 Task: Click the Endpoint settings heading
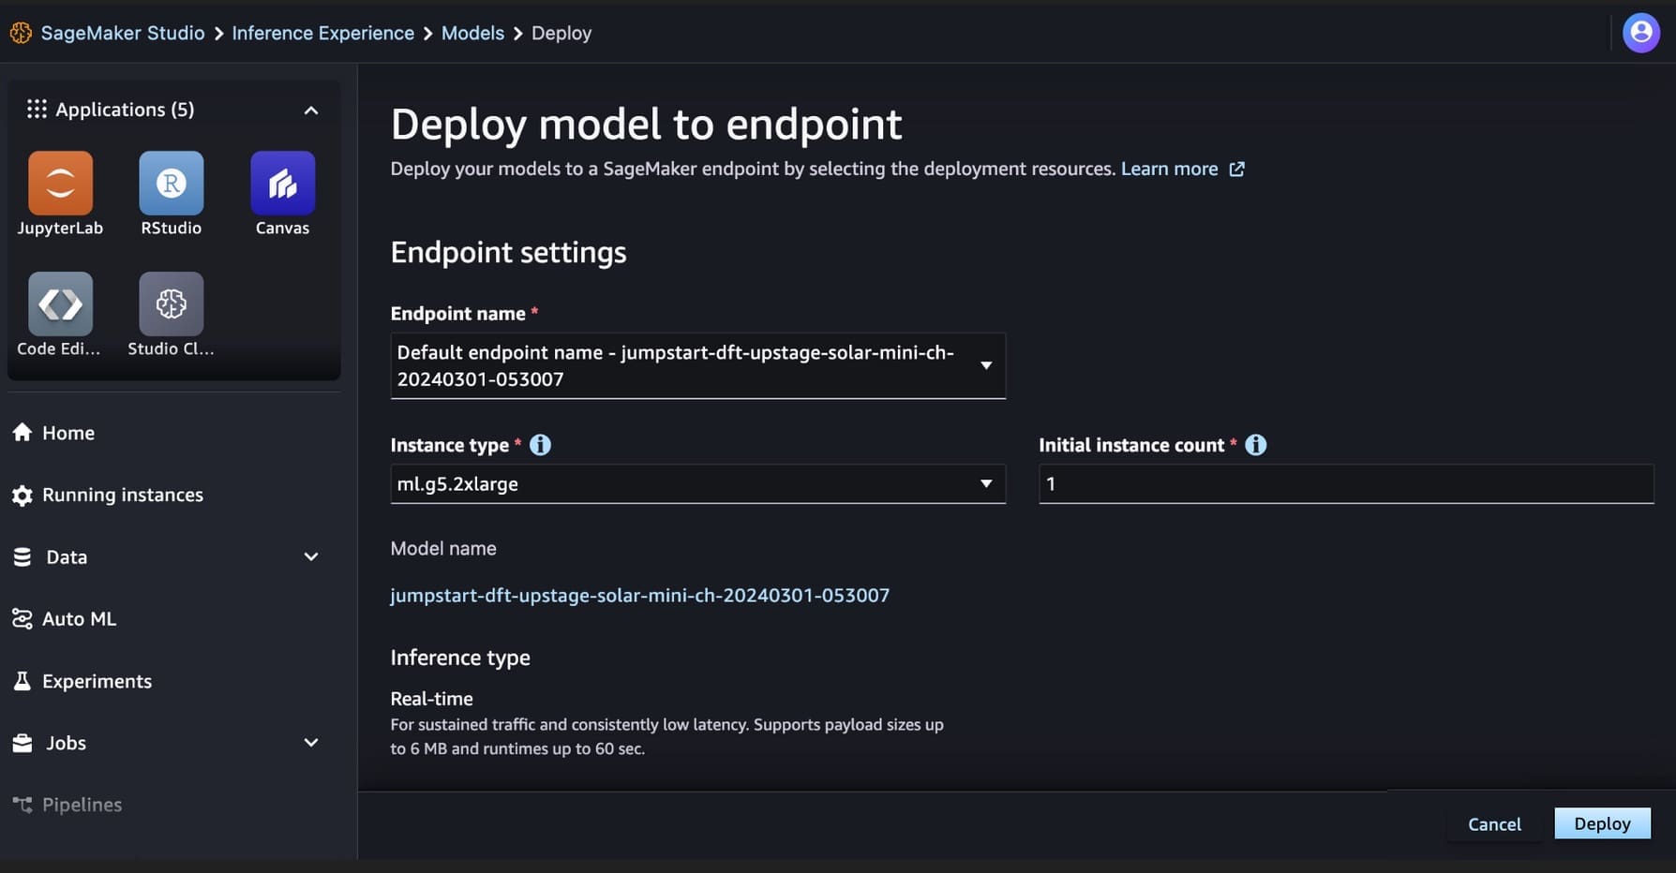(x=508, y=252)
